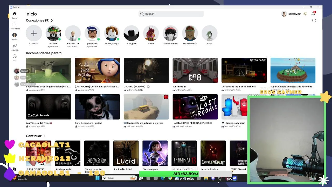This screenshot has height=187, width=332.
Task: Open Backrooms: Error de generación game
Action: (x=49, y=70)
